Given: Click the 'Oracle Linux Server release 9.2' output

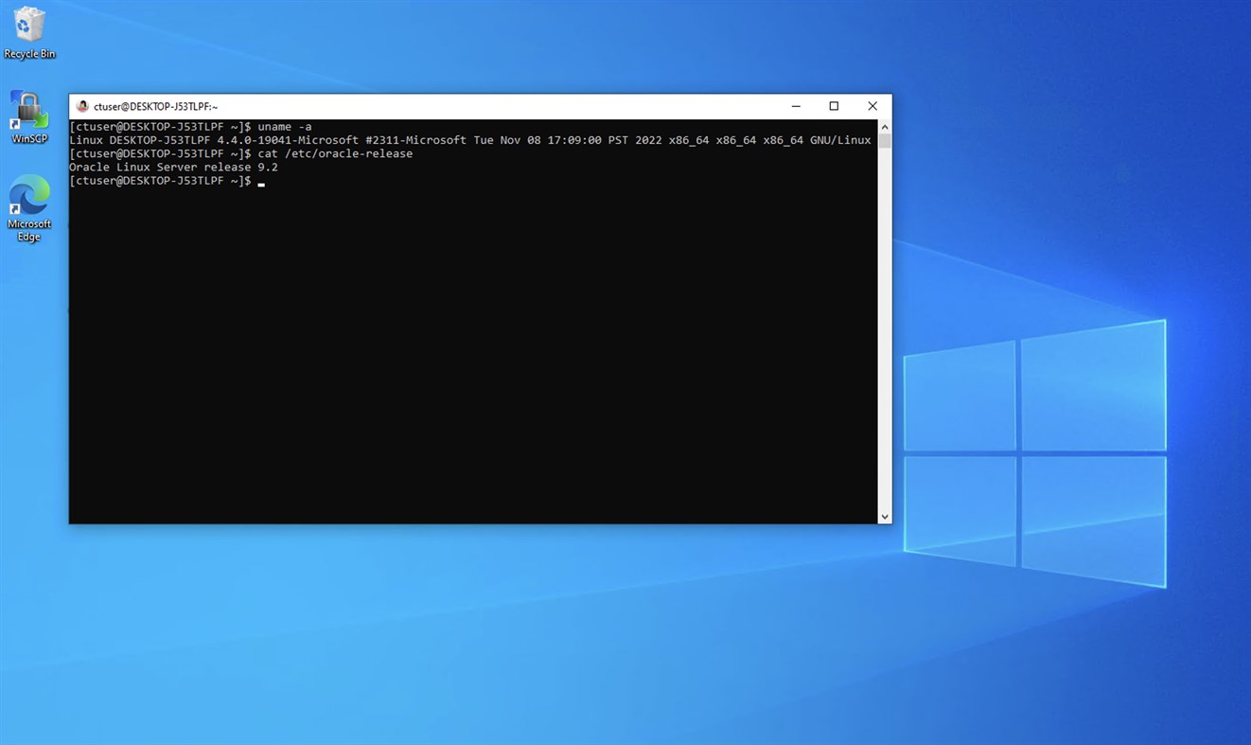Looking at the screenshot, I should tap(173, 168).
